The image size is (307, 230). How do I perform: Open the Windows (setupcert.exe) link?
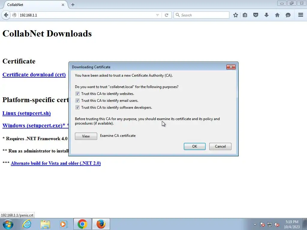(x=35, y=125)
